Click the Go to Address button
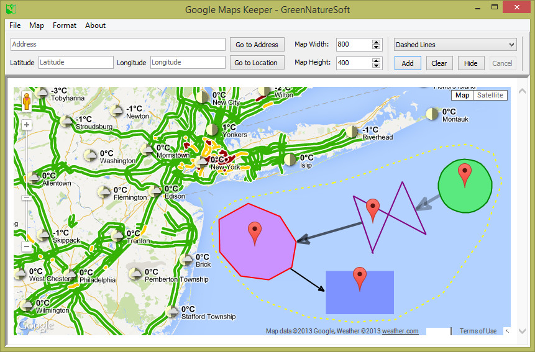 (x=257, y=45)
